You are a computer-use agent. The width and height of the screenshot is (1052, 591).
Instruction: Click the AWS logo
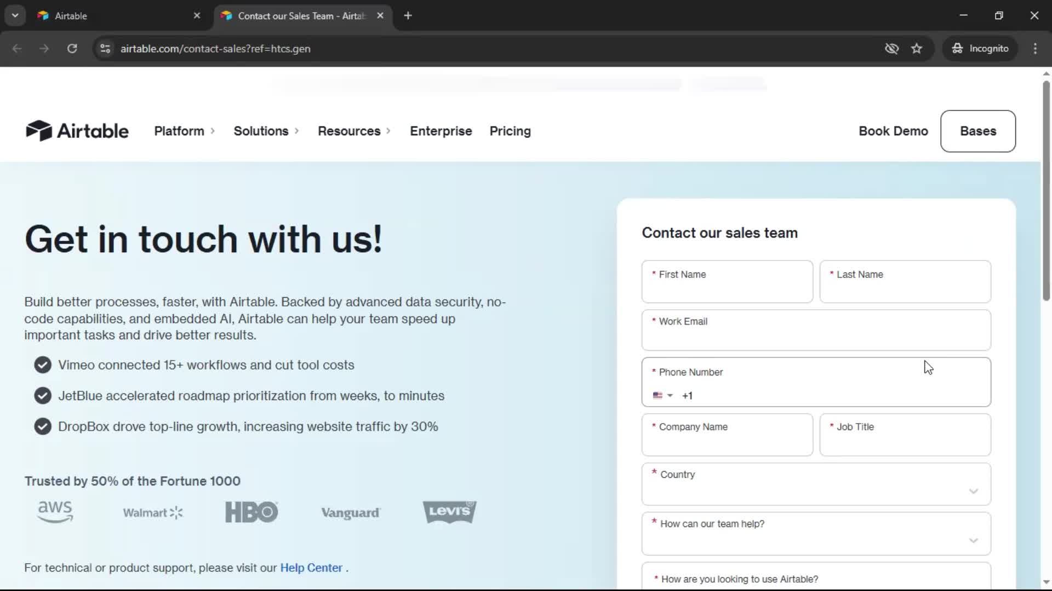[55, 512]
